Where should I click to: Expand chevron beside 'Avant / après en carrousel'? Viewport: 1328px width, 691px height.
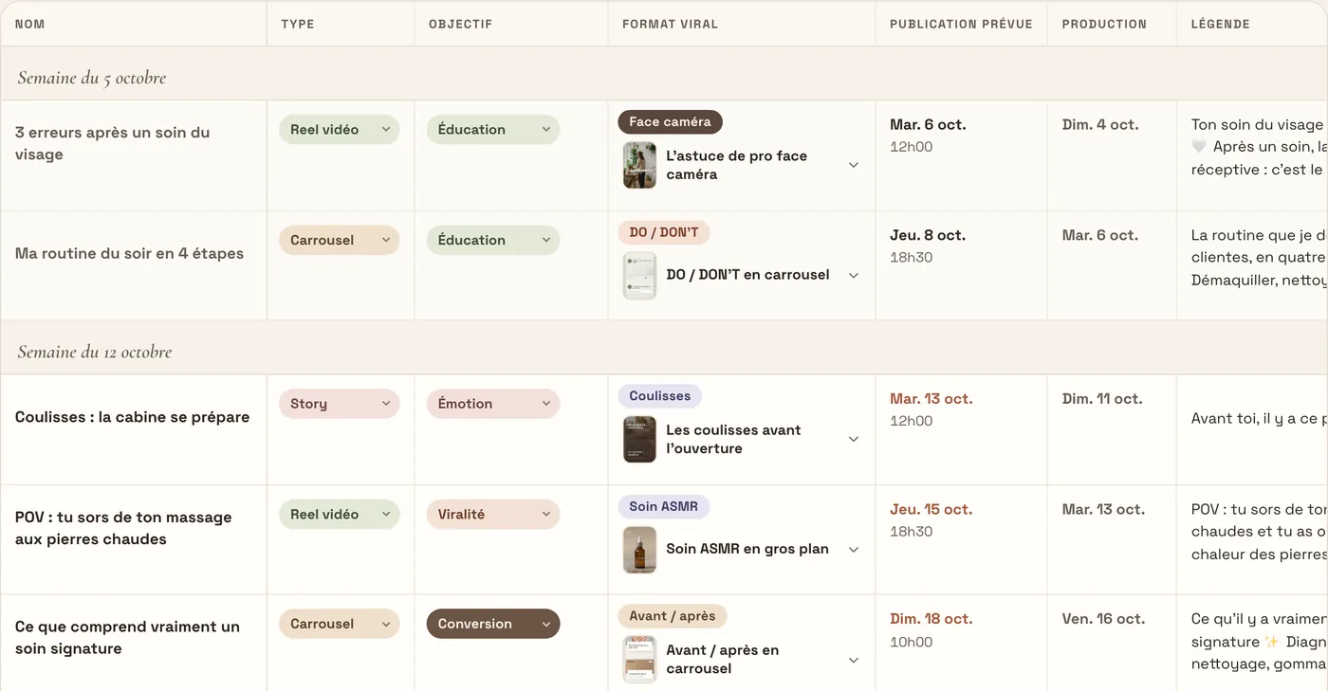853,659
